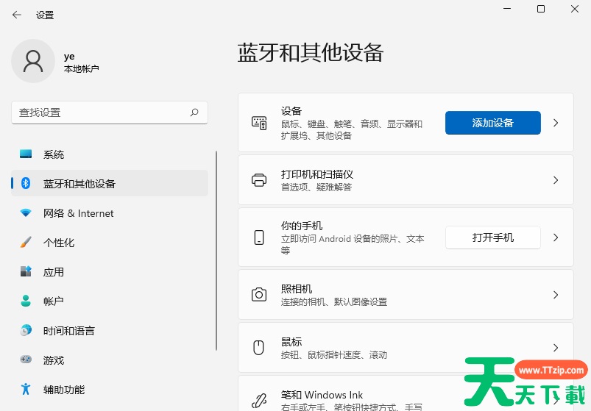This screenshot has width=591, height=411.
Task: Click the magnifier icon in the search box
Action: 194,112
